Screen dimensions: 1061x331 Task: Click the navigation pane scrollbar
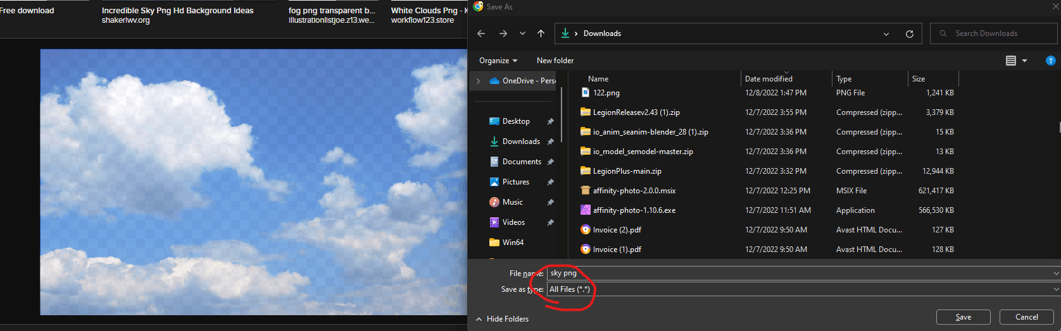(562, 114)
